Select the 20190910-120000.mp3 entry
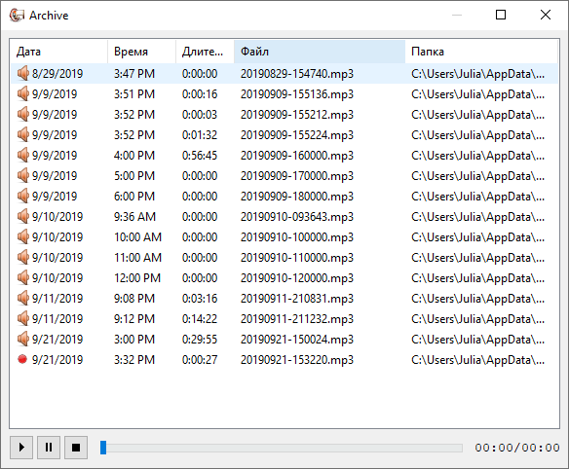569x469 pixels. pos(297,277)
